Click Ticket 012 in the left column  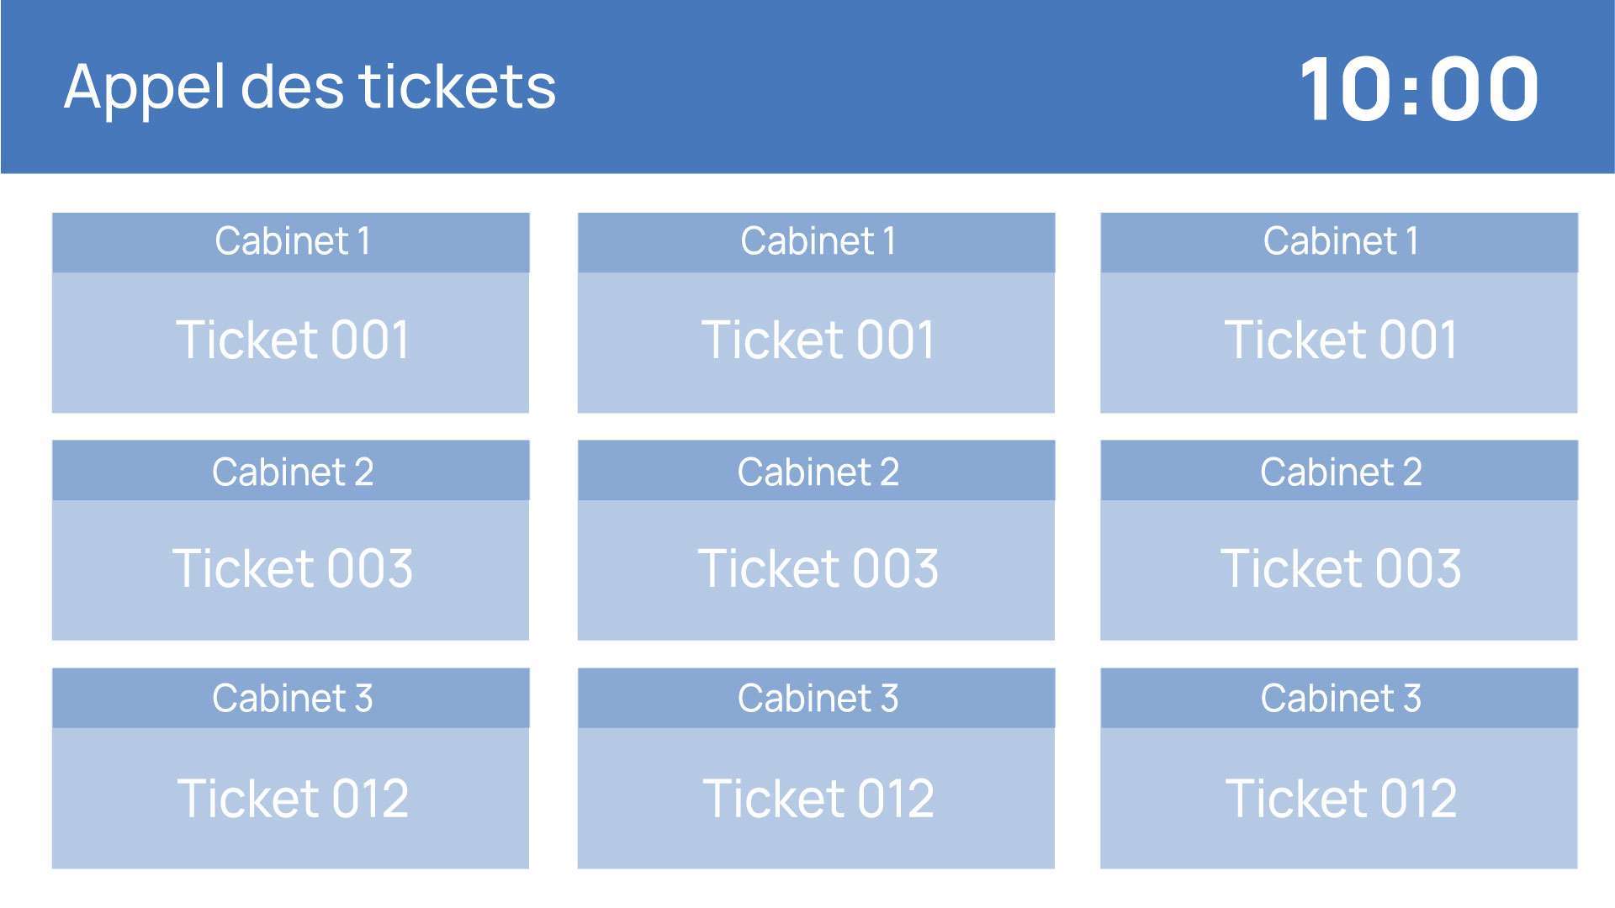(x=291, y=798)
